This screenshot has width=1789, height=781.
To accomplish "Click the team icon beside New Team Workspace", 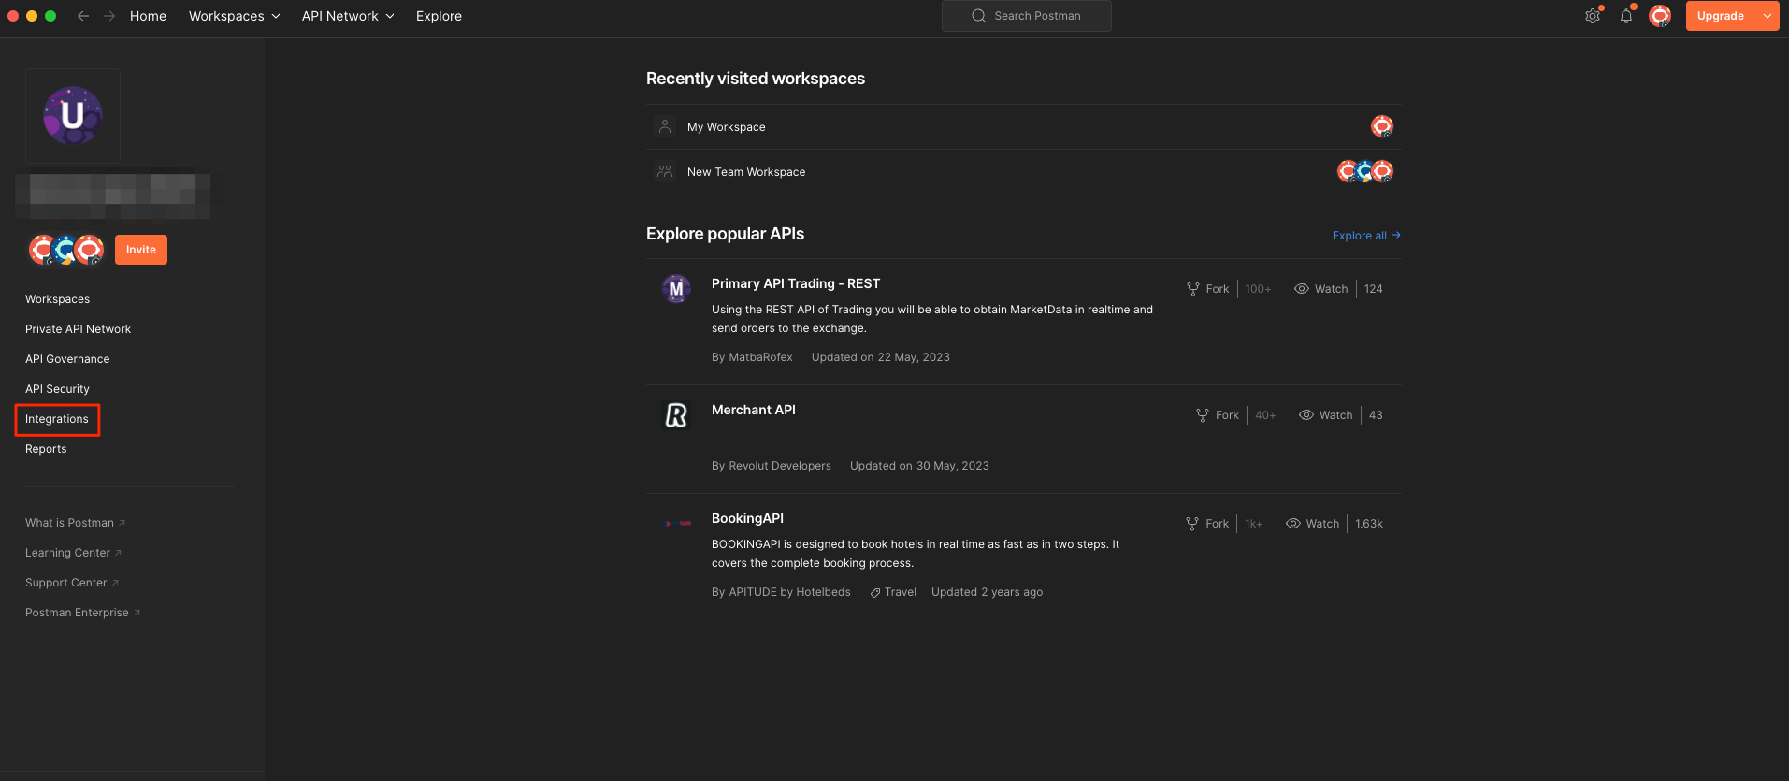I will [665, 171].
